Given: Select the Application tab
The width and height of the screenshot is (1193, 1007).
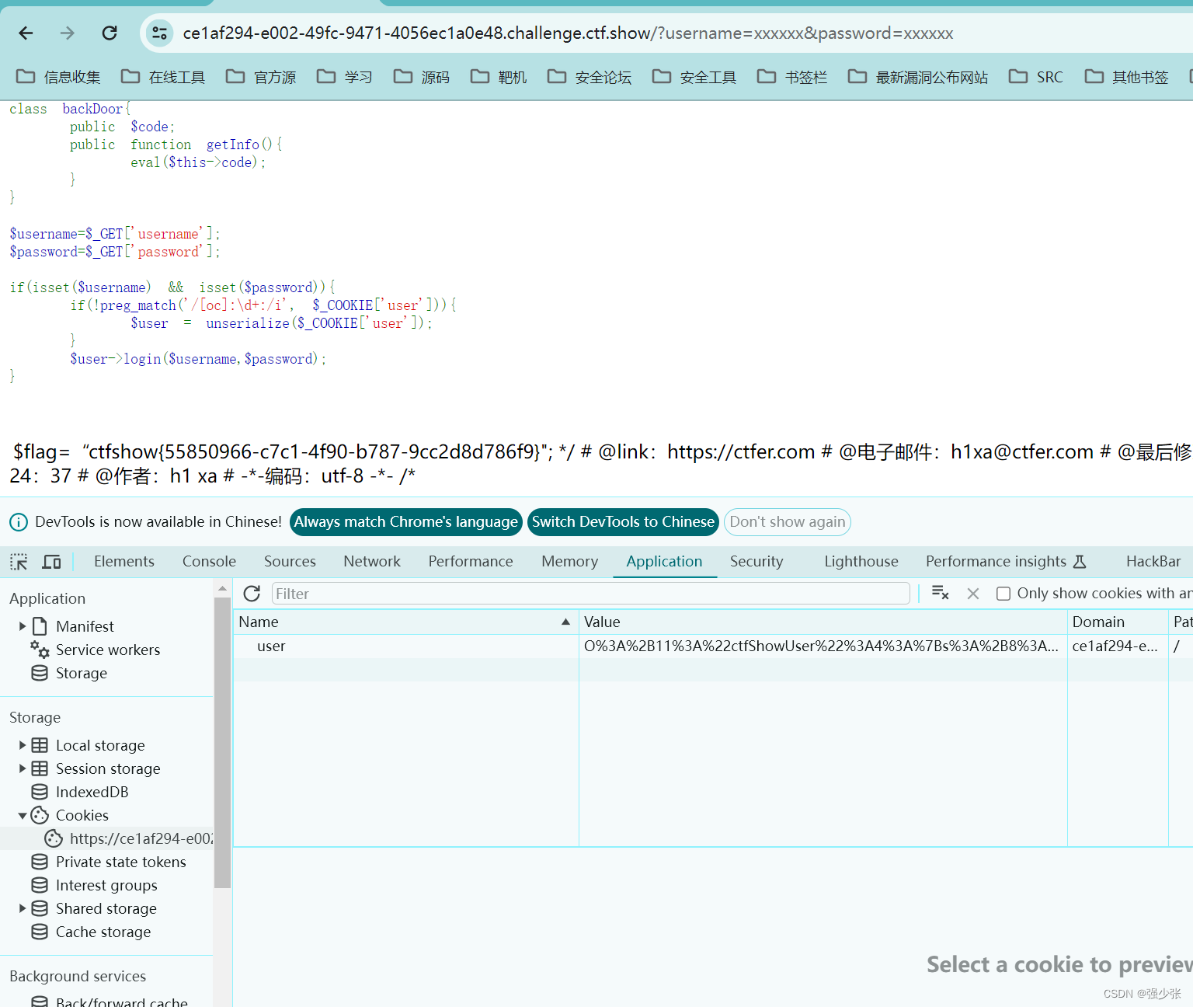Looking at the screenshot, I should 664,562.
